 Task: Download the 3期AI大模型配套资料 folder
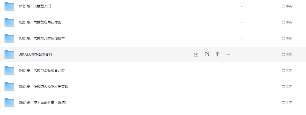click(196, 54)
